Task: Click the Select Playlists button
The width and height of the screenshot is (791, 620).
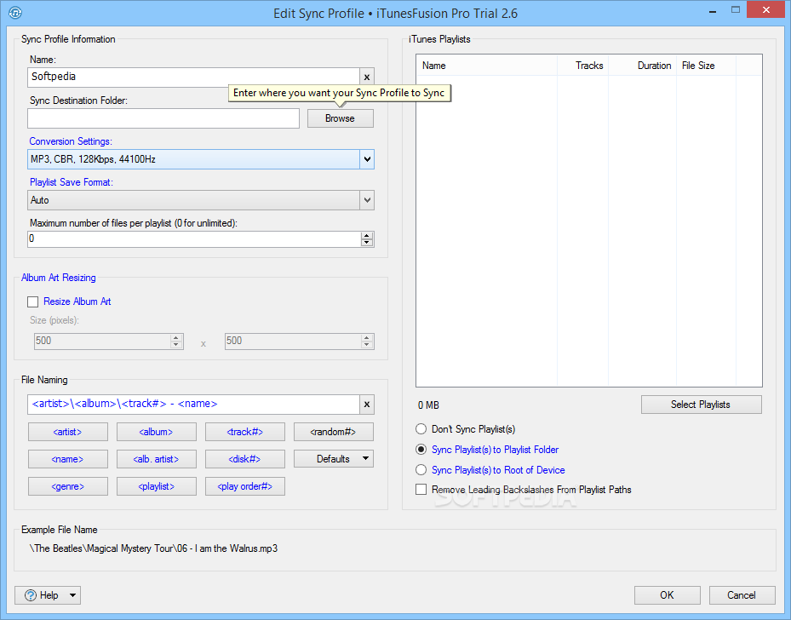Action: [702, 405]
